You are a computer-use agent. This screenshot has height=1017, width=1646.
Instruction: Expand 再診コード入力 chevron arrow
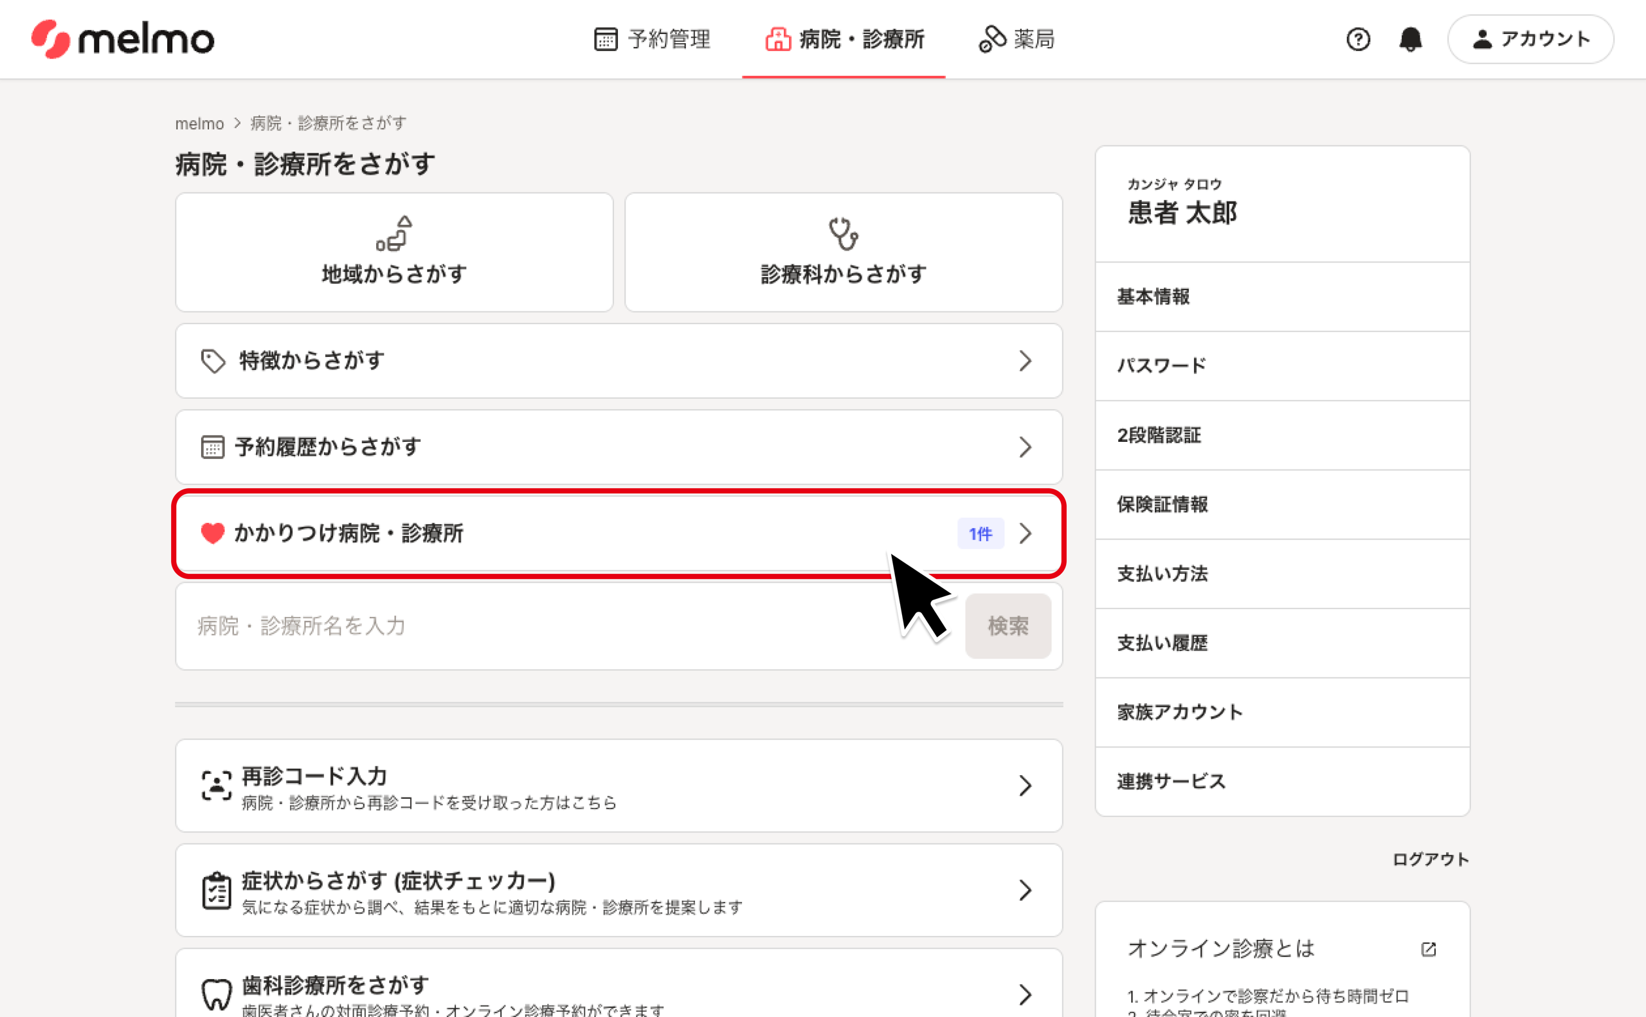[x=1025, y=785]
